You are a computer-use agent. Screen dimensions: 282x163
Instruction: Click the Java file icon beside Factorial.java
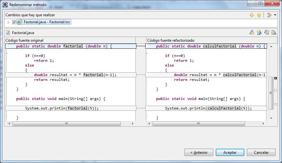(x=8, y=33)
